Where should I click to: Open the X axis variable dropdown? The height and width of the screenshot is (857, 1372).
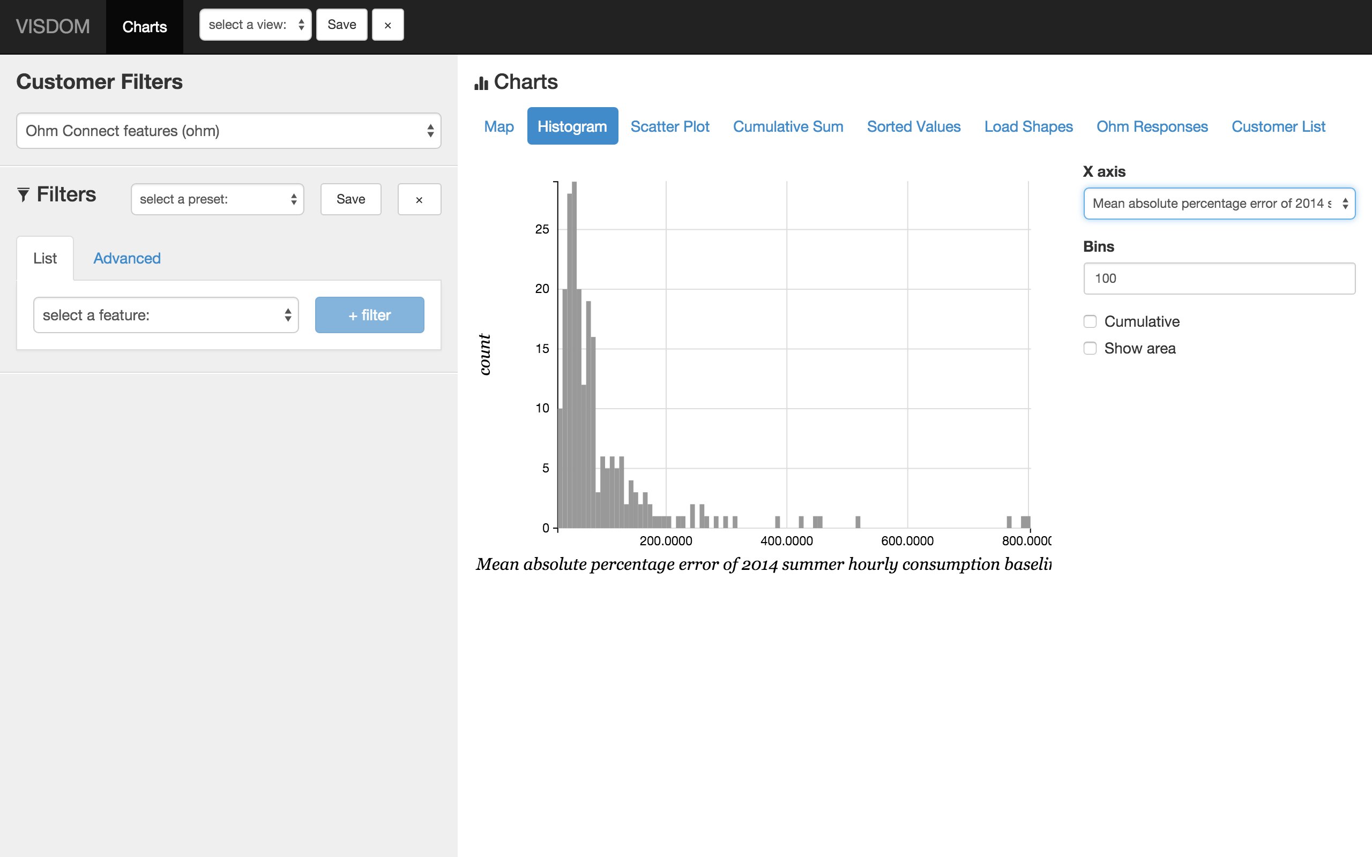coord(1219,204)
